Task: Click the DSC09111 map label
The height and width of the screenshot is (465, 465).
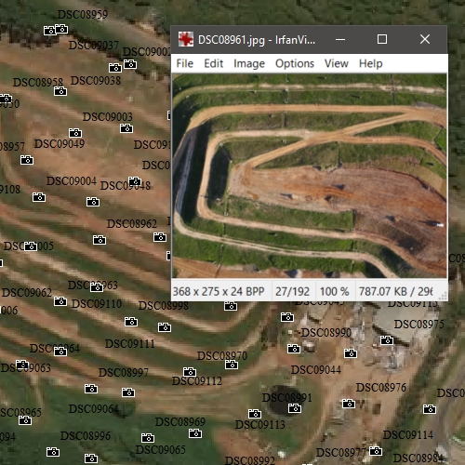Action: click(130, 343)
